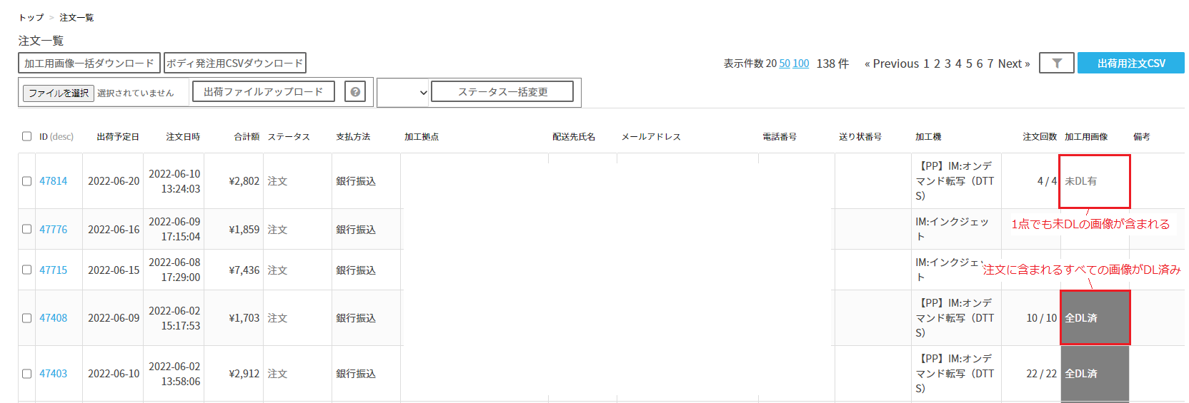Click ボディ発注用CSVダウンロード button

[x=235, y=63]
